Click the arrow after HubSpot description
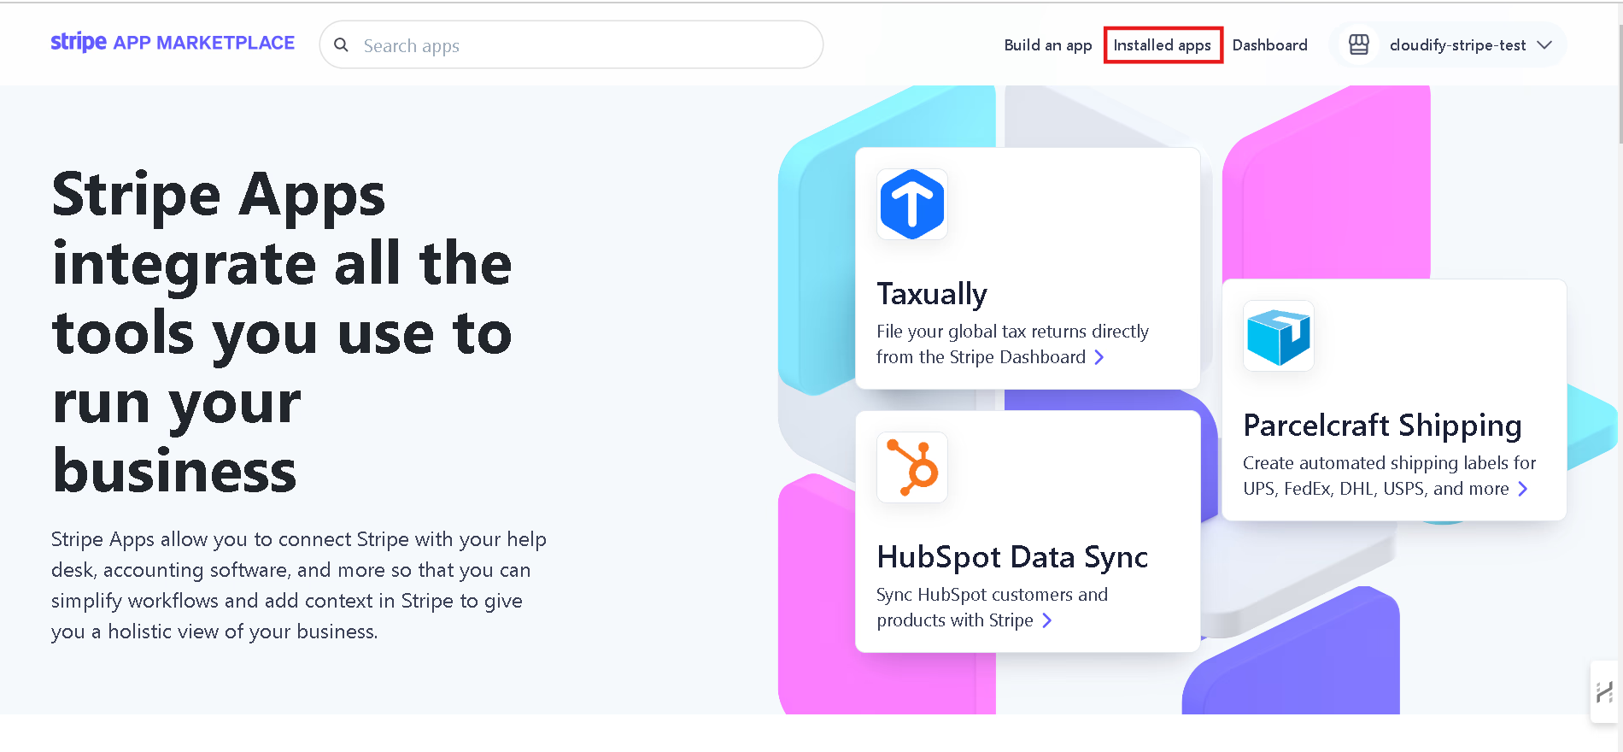Image resolution: width=1623 pixels, height=752 pixels. [x=1047, y=620]
